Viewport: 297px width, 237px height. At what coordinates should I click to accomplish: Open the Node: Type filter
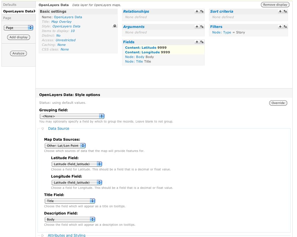tap(222, 32)
